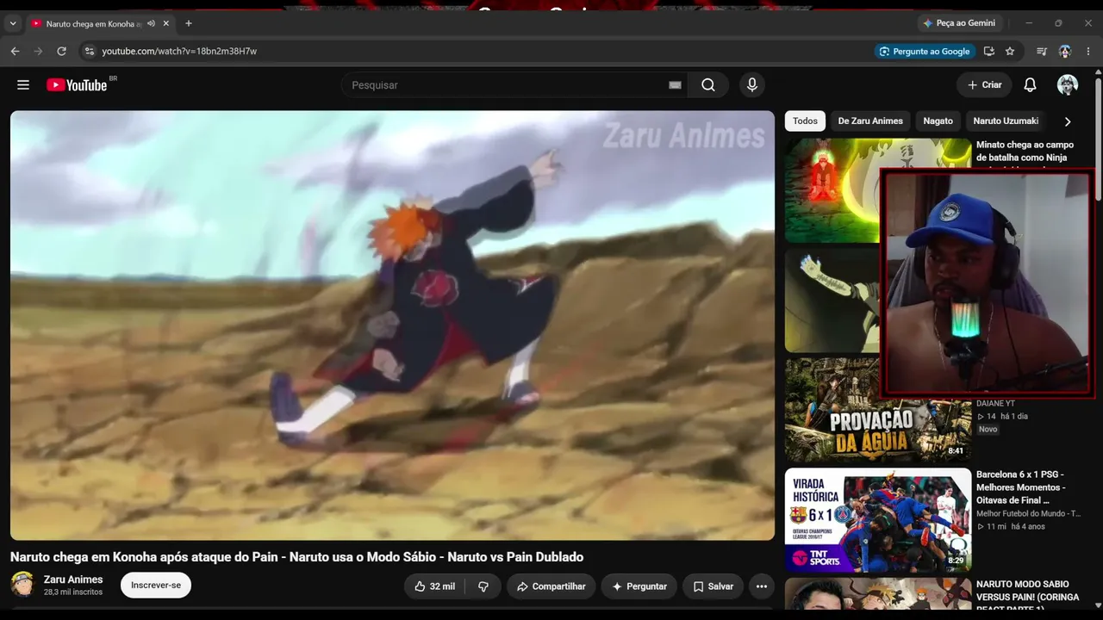Close the Naruto chega em Konoha tab
The width and height of the screenshot is (1103, 620).
[x=166, y=23]
